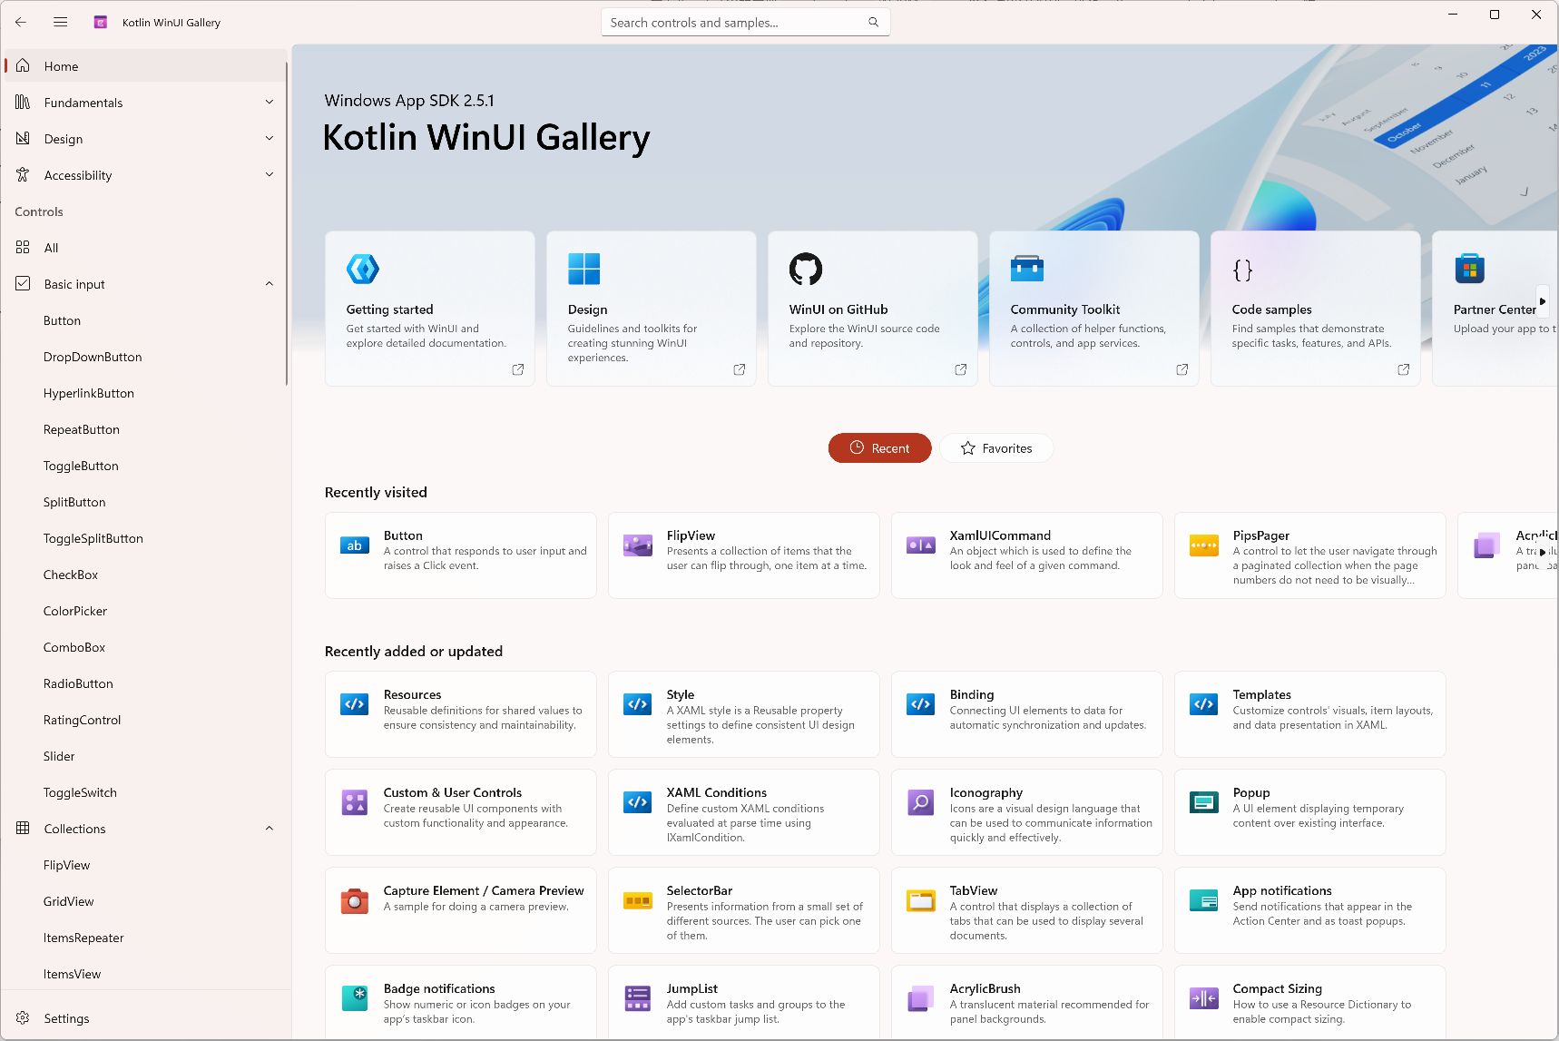Click the Iconography card's magnifier icon
Image resolution: width=1559 pixels, height=1041 pixels.
[x=921, y=802]
